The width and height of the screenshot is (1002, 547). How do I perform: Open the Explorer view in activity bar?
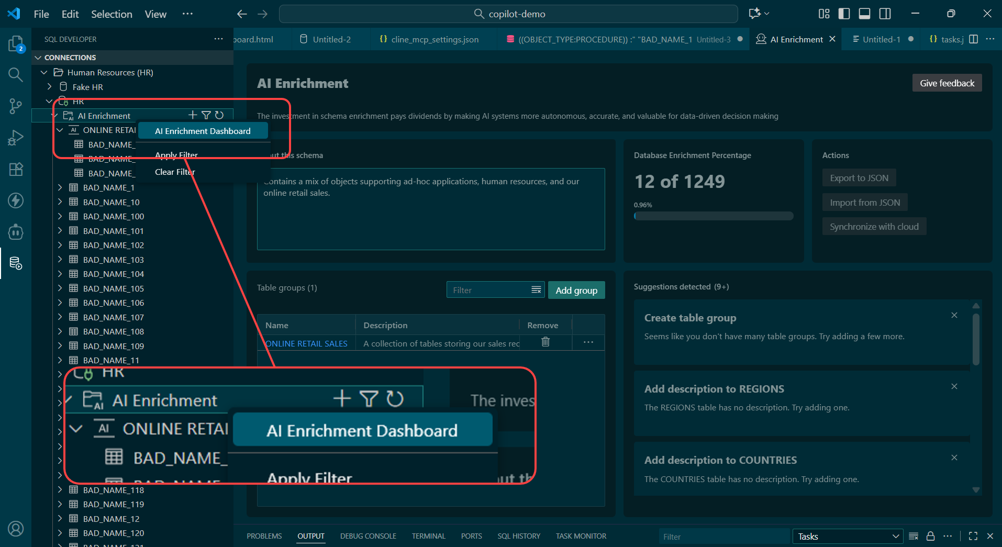(x=16, y=44)
